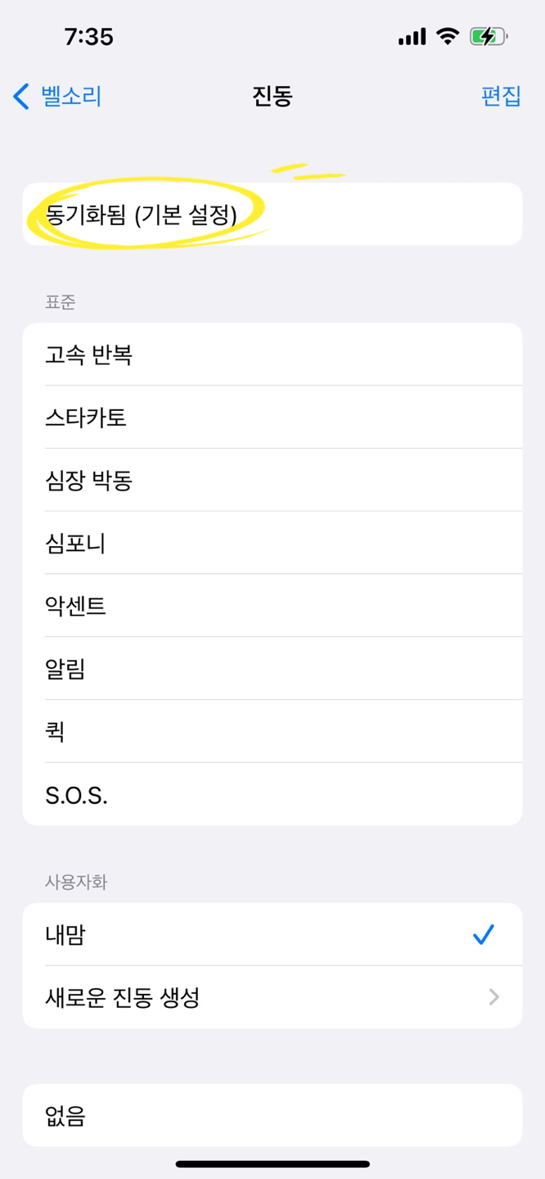Screen dimensions: 545x1179
Task: Select the 알림 vibration option
Action: 272,670
